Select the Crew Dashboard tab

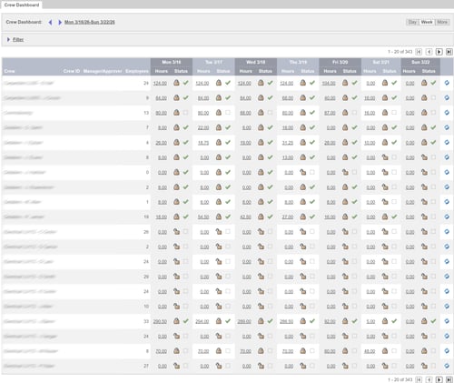pos(22,5)
